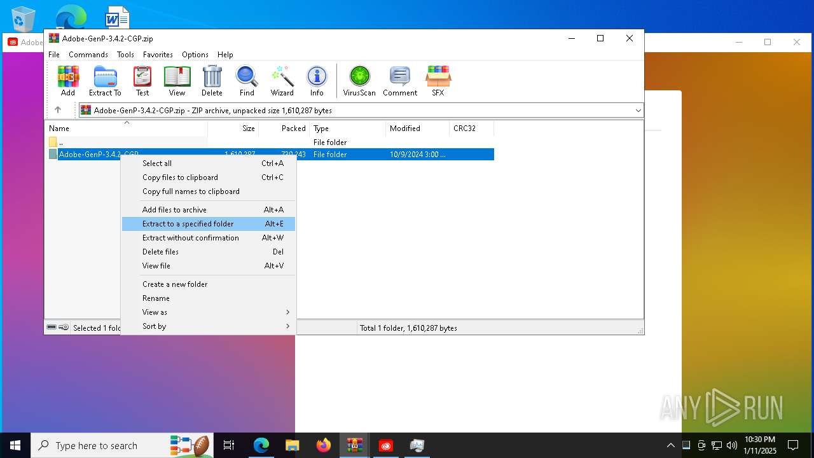The height and width of the screenshot is (458, 814).
Task: Run the Test archive tool
Action: 142,81
